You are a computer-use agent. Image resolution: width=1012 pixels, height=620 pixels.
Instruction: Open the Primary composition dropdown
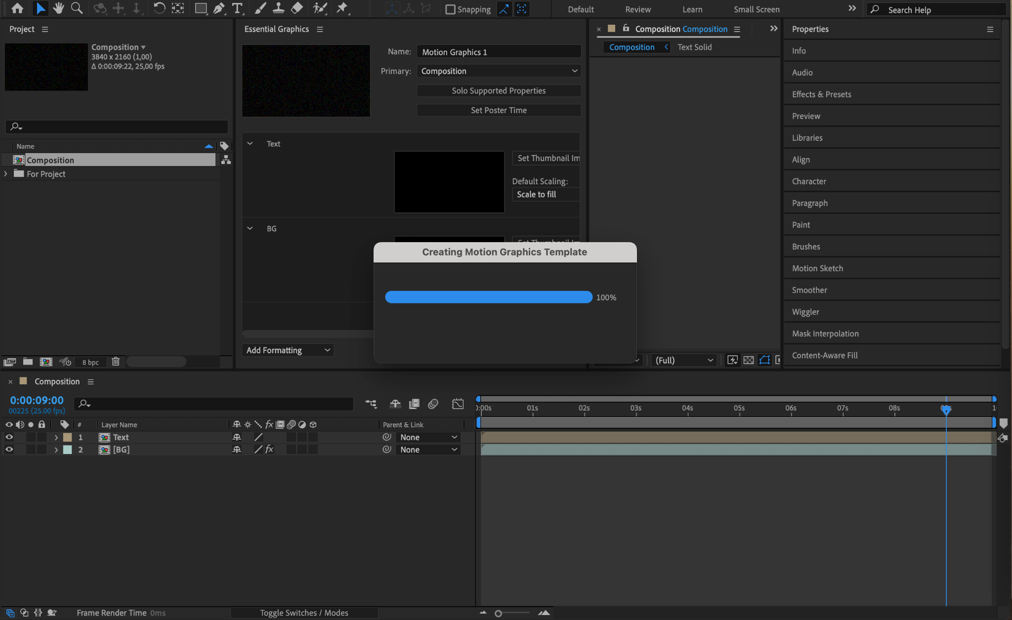499,71
